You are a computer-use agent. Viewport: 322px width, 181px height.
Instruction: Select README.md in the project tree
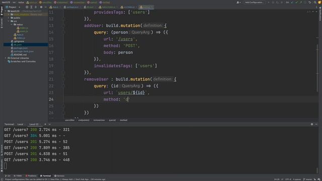(19, 55)
